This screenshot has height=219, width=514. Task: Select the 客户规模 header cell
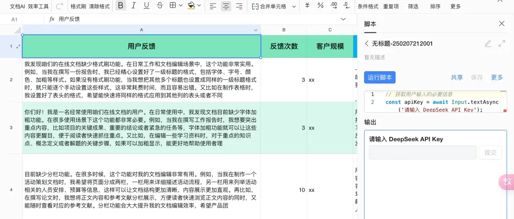(x=330, y=46)
